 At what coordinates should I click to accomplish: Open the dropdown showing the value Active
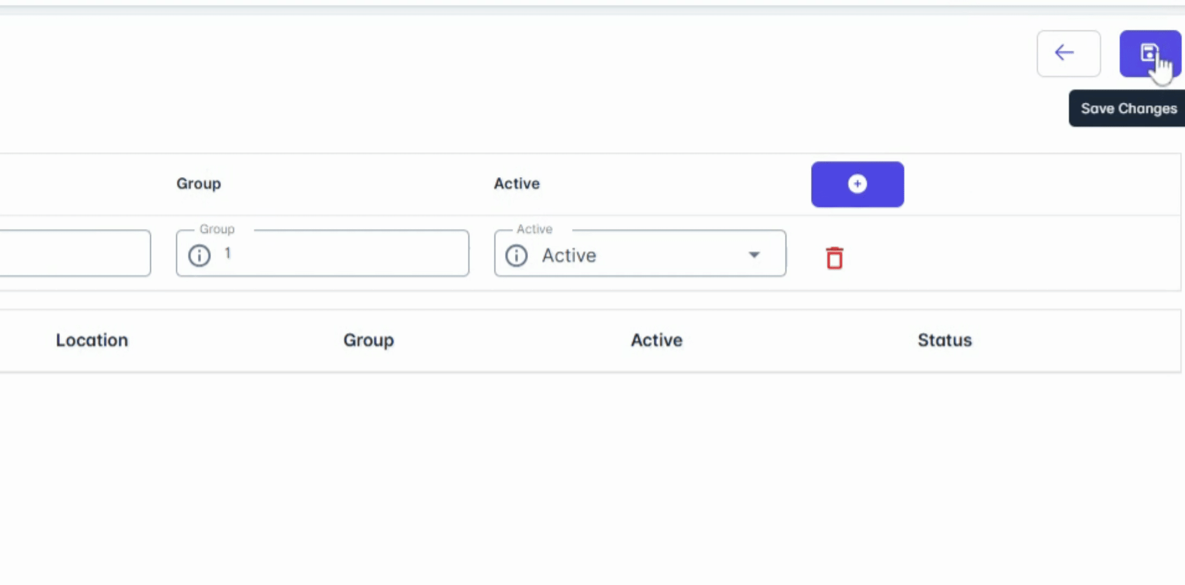coord(640,255)
